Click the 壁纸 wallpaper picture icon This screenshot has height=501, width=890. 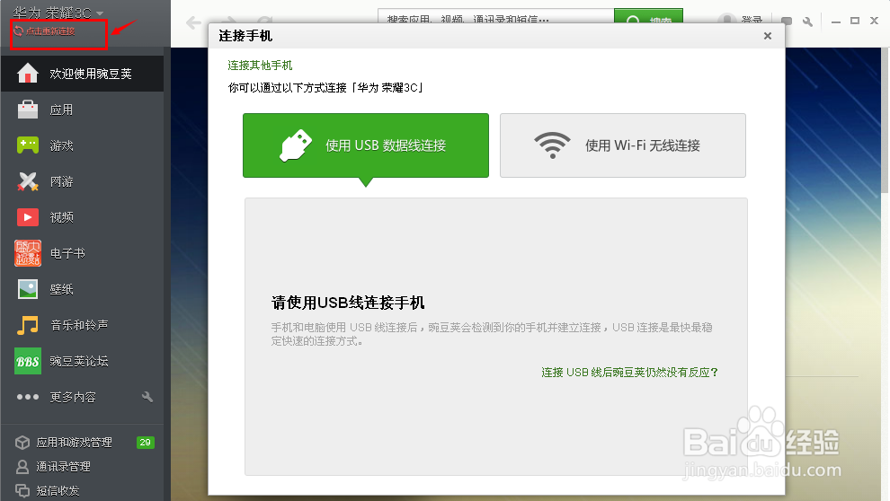point(27,289)
